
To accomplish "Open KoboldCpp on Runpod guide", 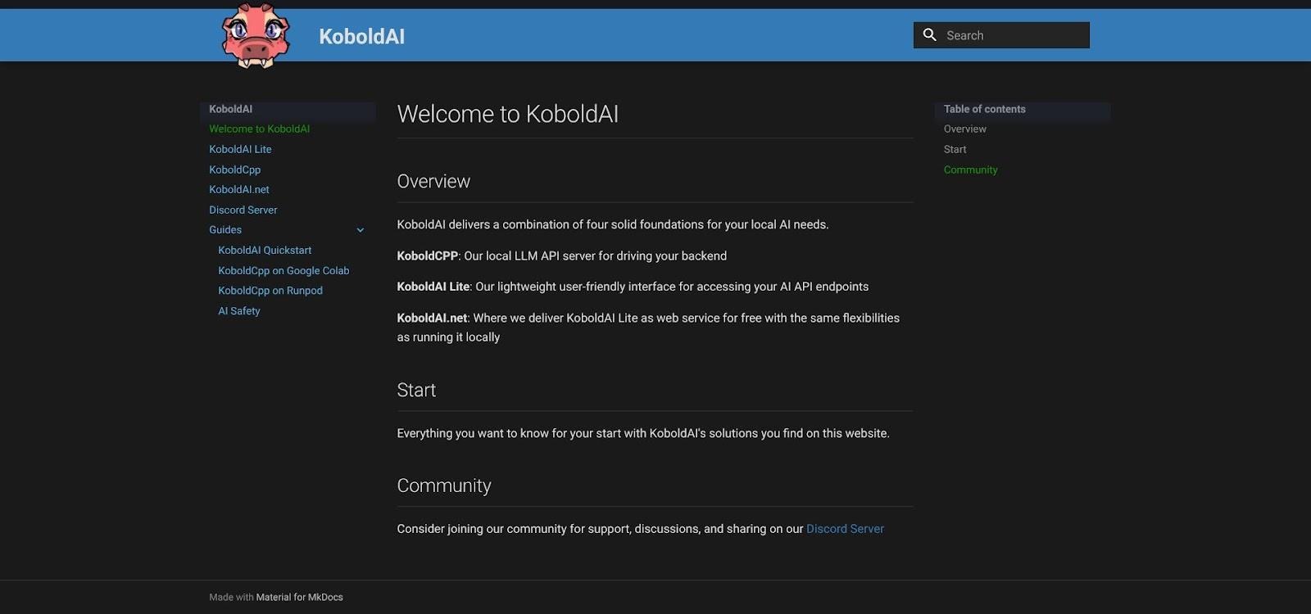I will pos(270,291).
